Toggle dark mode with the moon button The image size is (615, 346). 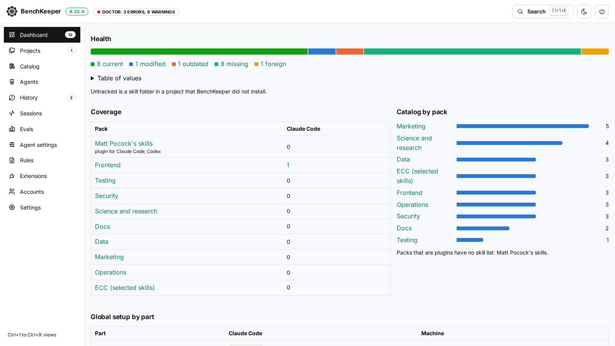tap(584, 12)
